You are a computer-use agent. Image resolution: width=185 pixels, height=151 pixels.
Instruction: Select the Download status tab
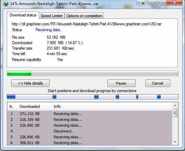pyautogui.click(x=23, y=15)
